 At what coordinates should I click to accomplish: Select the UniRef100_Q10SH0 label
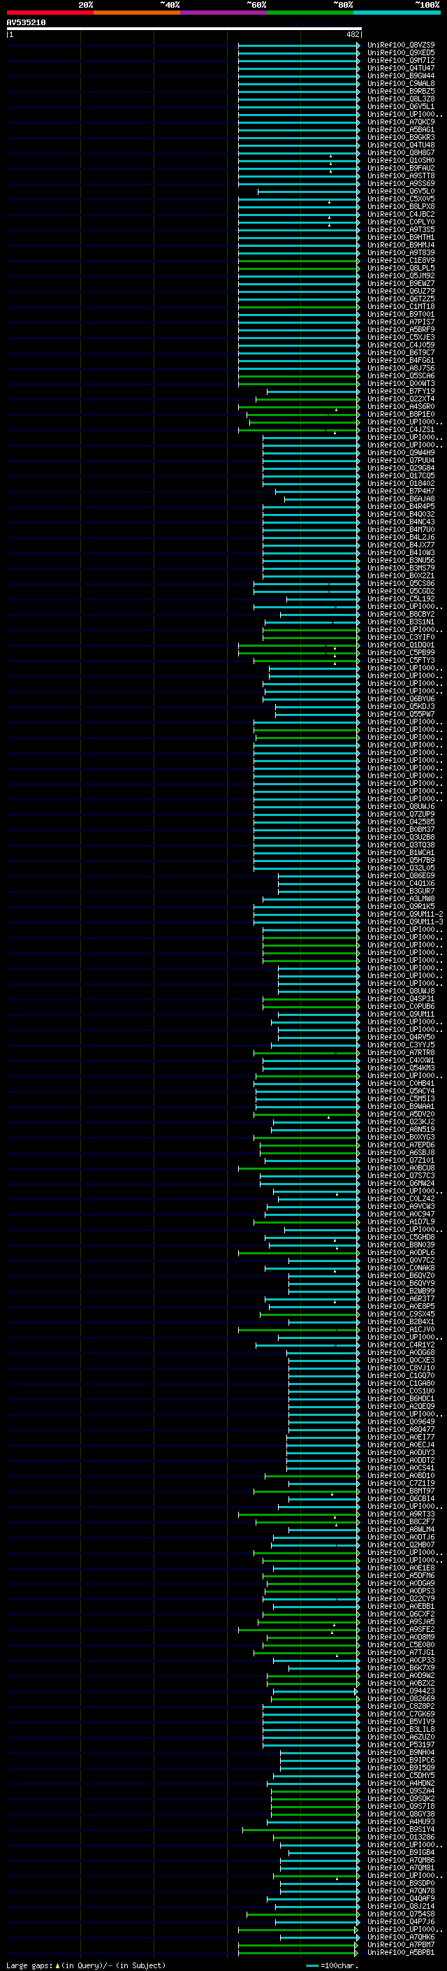point(401,161)
